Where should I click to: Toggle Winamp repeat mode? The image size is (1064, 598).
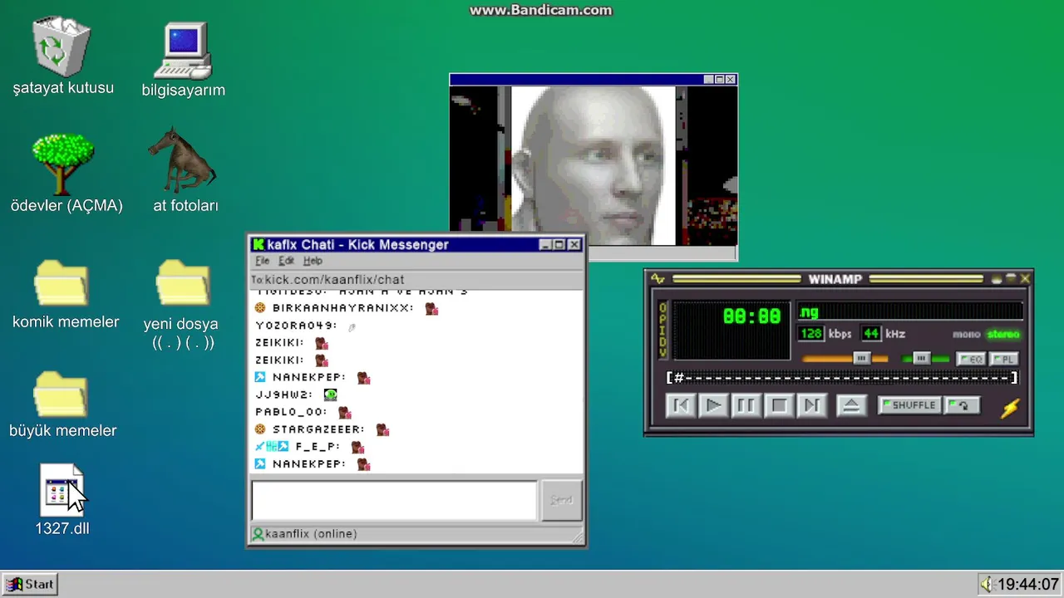963,405
